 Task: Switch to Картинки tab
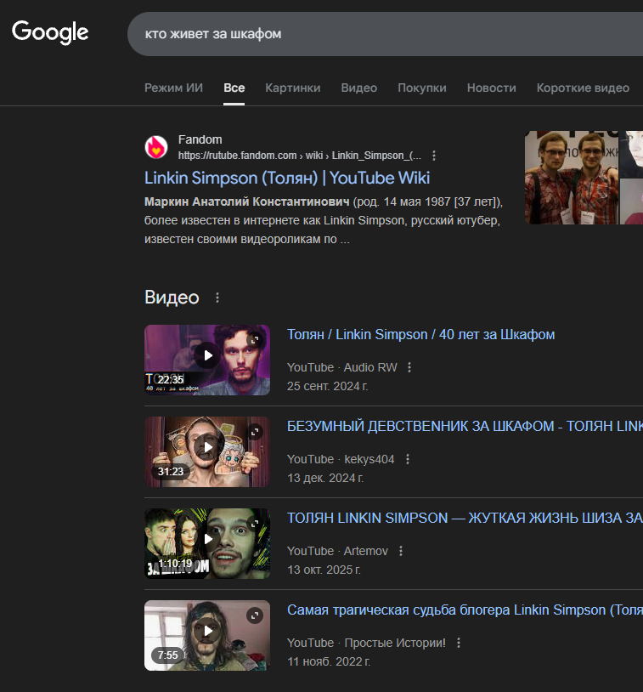tap(293, 88)
